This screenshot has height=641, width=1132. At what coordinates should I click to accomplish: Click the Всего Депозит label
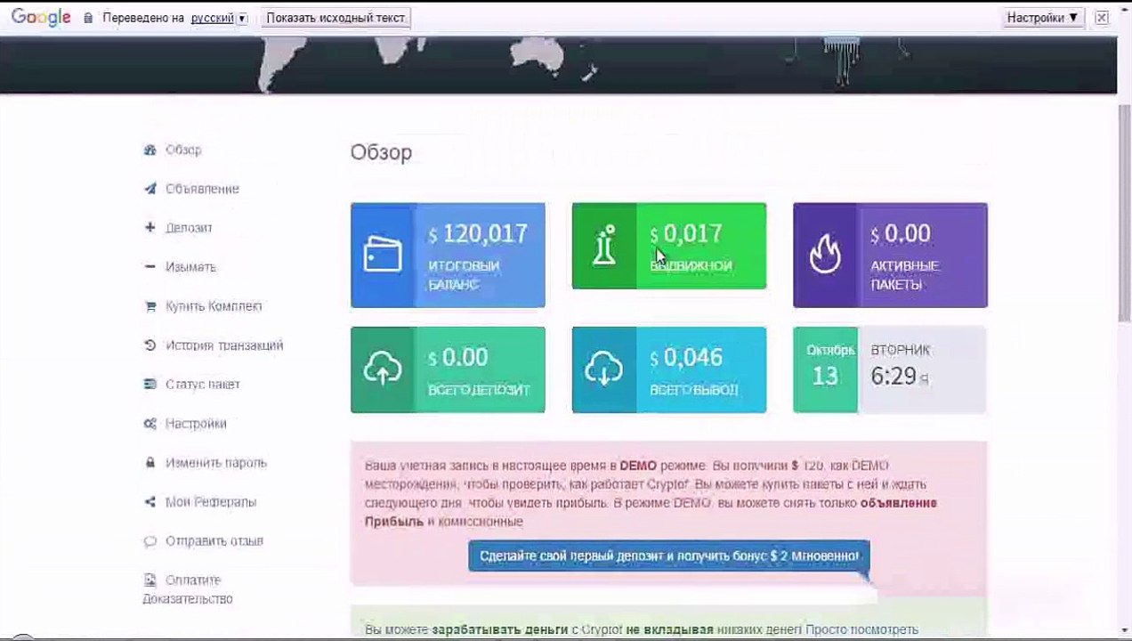(479, 390)
